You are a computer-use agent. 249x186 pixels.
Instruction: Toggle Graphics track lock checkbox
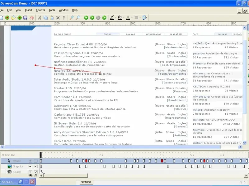(36, 166)
